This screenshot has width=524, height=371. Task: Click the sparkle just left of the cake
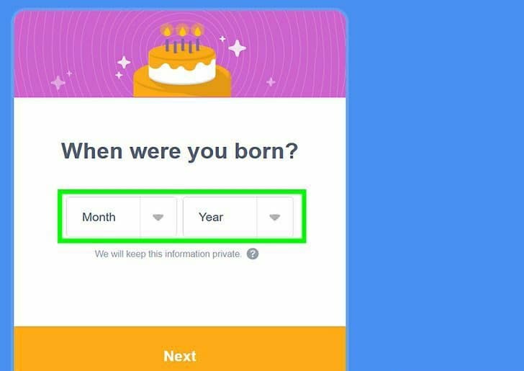click(124, 62)
